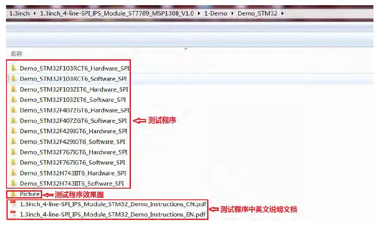Select the Demo_STM32F103RCT6_Software_SPI folder icon
The image size is (379, 229).
click(x=14, y=79)
